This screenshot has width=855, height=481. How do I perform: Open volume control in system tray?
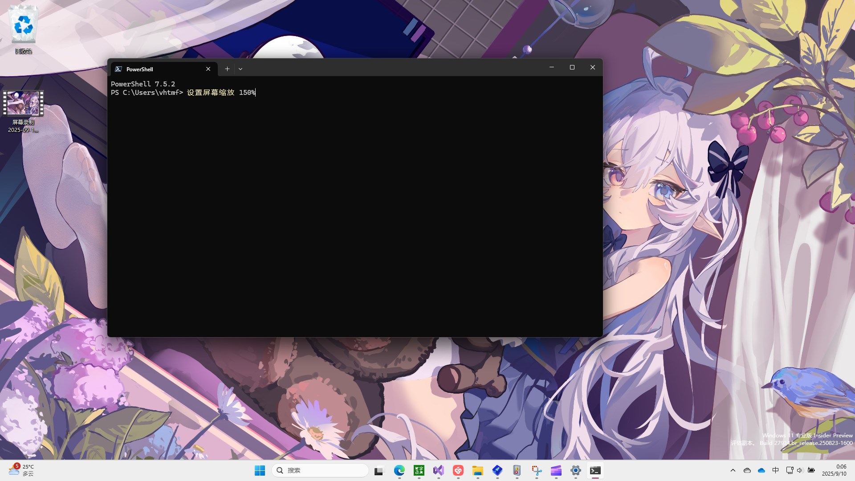pos(800,470)
